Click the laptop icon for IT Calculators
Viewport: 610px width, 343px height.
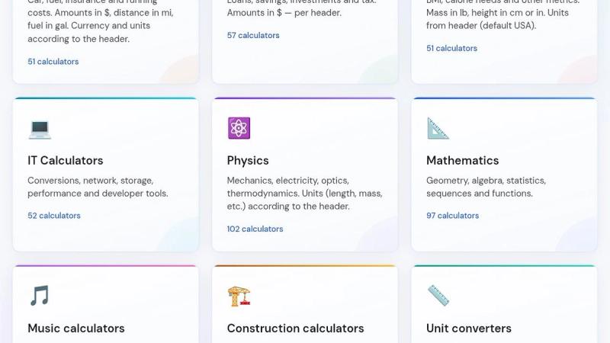coord(40,129)
